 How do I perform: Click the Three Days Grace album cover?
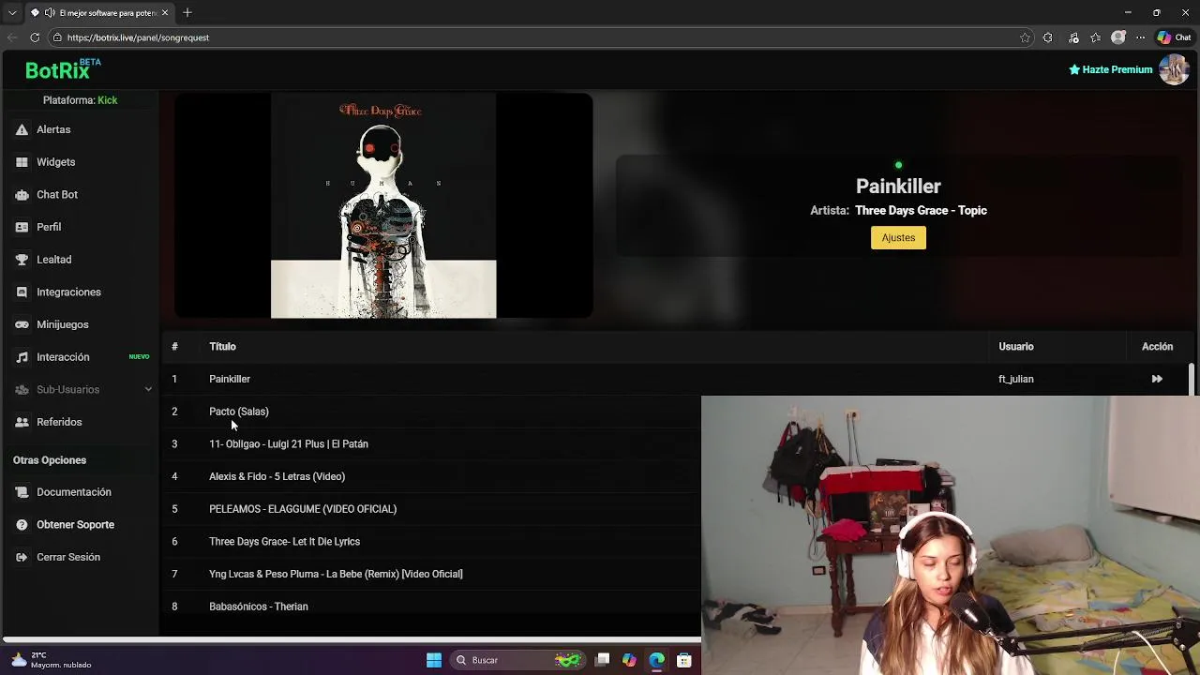[x=383, y=206]
